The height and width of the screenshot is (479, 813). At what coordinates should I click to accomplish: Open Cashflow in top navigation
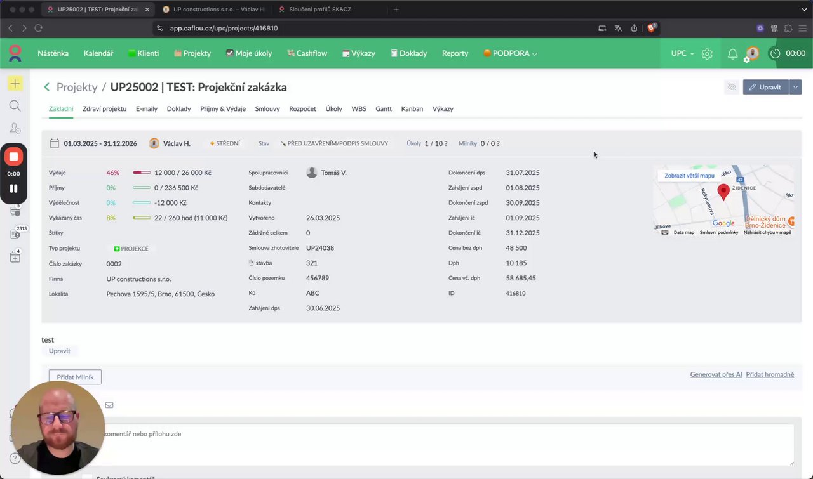307,54
